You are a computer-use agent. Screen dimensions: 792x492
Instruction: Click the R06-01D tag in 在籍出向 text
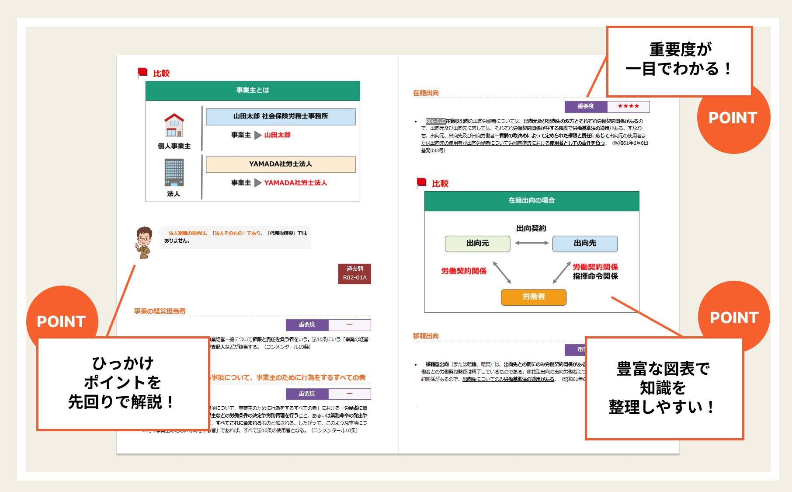click(435, 121)
